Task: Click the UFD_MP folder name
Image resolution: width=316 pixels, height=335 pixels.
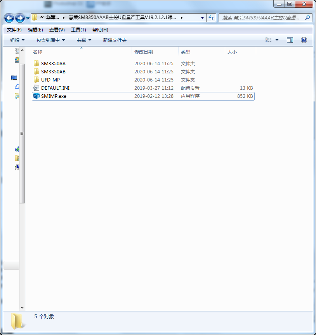Action: pos(50,80)
